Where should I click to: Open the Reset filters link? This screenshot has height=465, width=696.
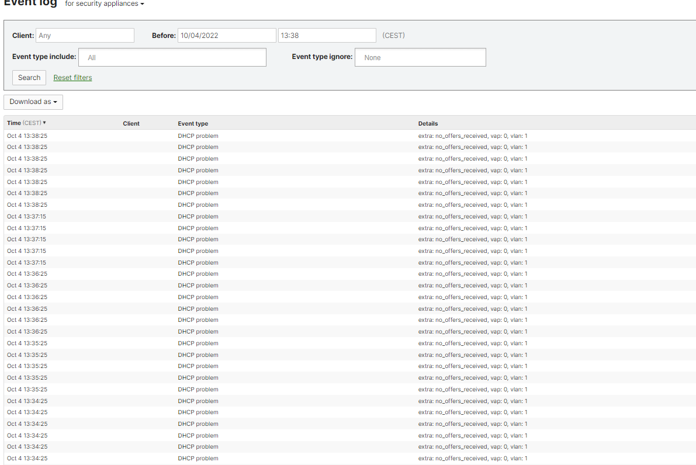point(72,77)
